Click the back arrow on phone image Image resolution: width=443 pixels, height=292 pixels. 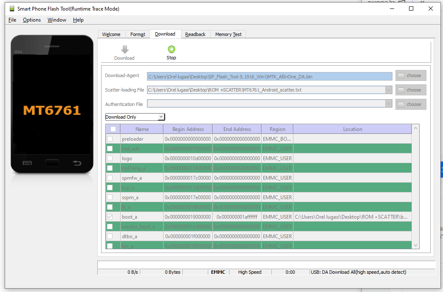76,163
